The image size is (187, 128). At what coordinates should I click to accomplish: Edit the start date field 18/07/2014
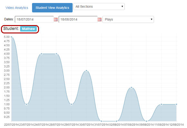point(34,19)
